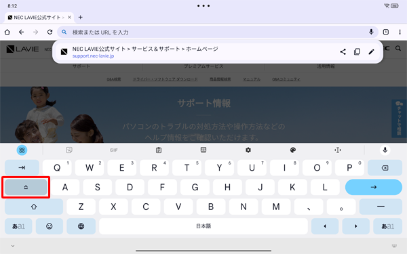Tap the long dash key
This screenshot has height=254, width=407.
click(381, 207)
